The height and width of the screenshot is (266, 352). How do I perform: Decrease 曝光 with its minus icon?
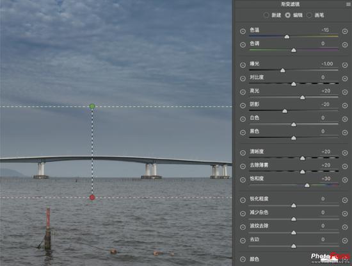pos(243,65)
